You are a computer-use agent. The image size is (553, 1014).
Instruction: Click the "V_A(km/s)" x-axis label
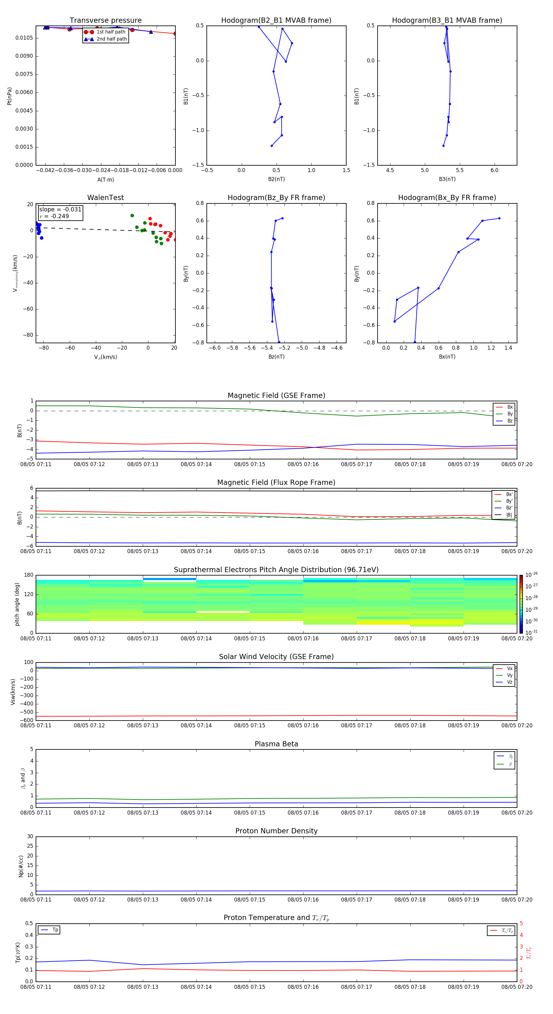[x=105, y=357]
